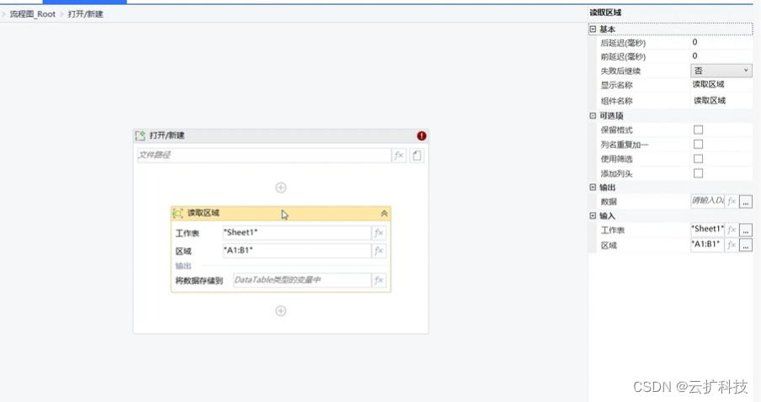Viewport: 761px width, 402px height.
Task: Enable the 添加列头 checkbox
Action: tap(698, 173)
